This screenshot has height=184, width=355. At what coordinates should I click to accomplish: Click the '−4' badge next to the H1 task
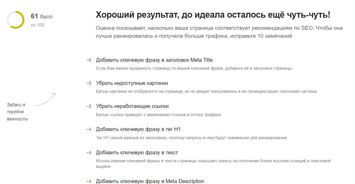point(89,129)
